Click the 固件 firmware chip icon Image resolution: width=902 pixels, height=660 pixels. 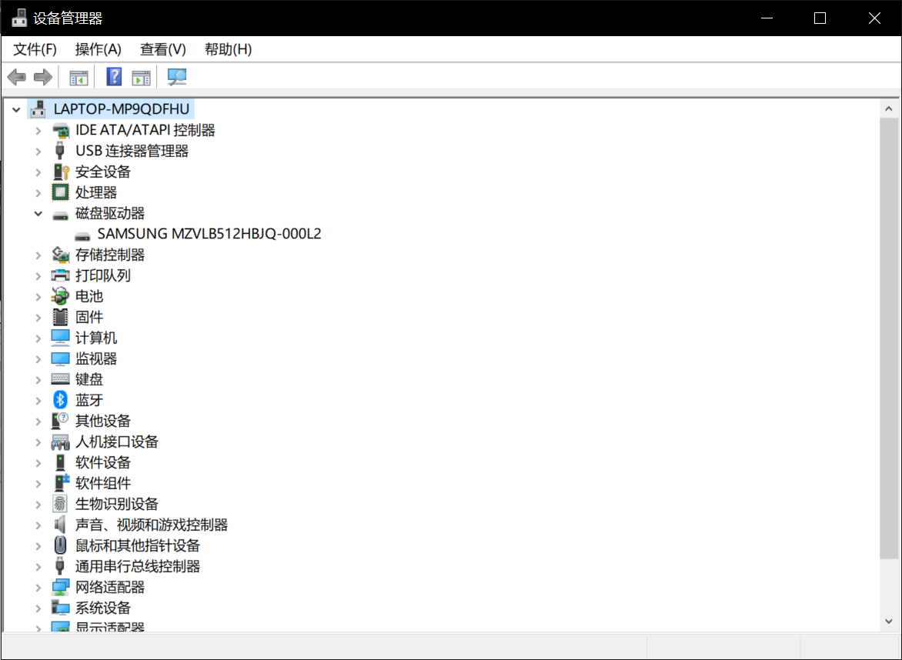[x=60, y=317]
